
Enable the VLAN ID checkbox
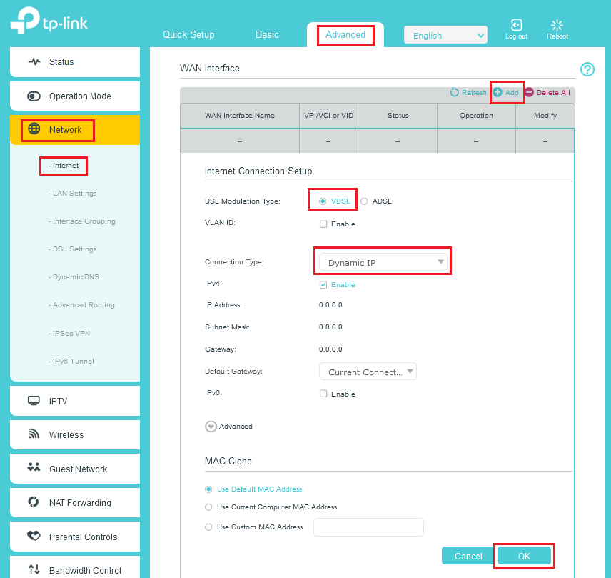(x=323, y=224)
